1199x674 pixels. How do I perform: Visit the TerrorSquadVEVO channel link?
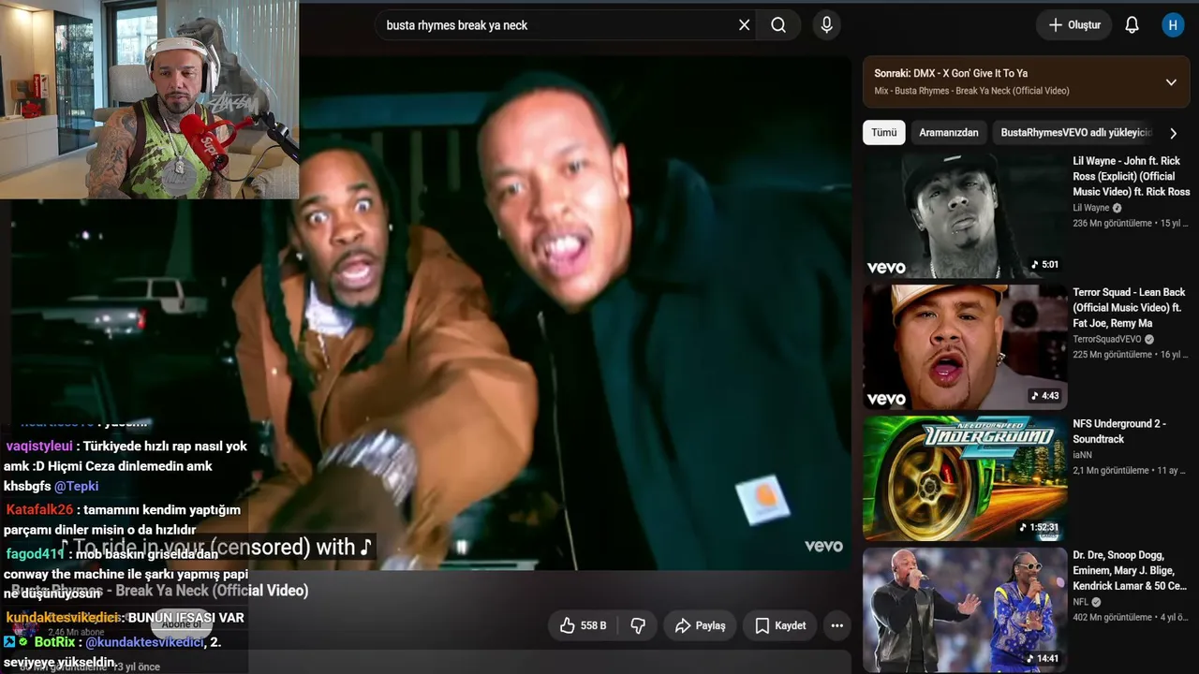pos(1106,339)
